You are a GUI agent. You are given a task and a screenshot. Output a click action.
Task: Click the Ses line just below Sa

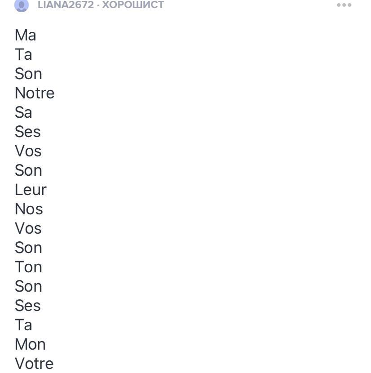click(27, 132)
